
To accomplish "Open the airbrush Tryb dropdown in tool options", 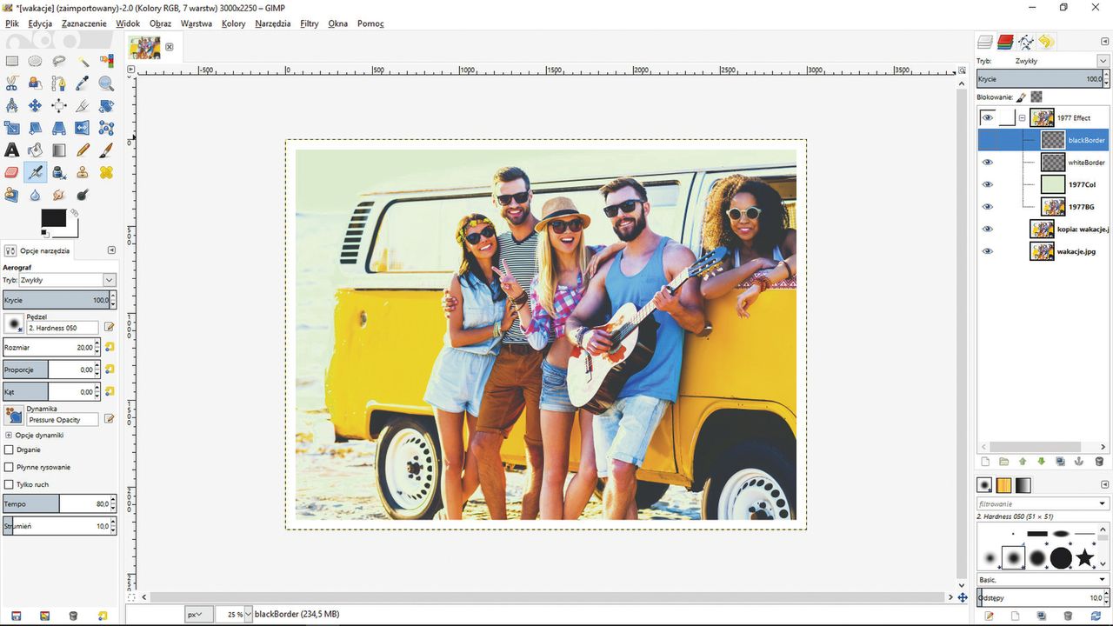I will pyautogui.click(x=110, y=280).
